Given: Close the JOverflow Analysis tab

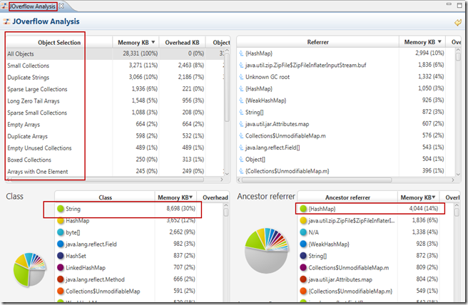Looking at the screenshot, I should pyautogui.click(x=61, y=6).
